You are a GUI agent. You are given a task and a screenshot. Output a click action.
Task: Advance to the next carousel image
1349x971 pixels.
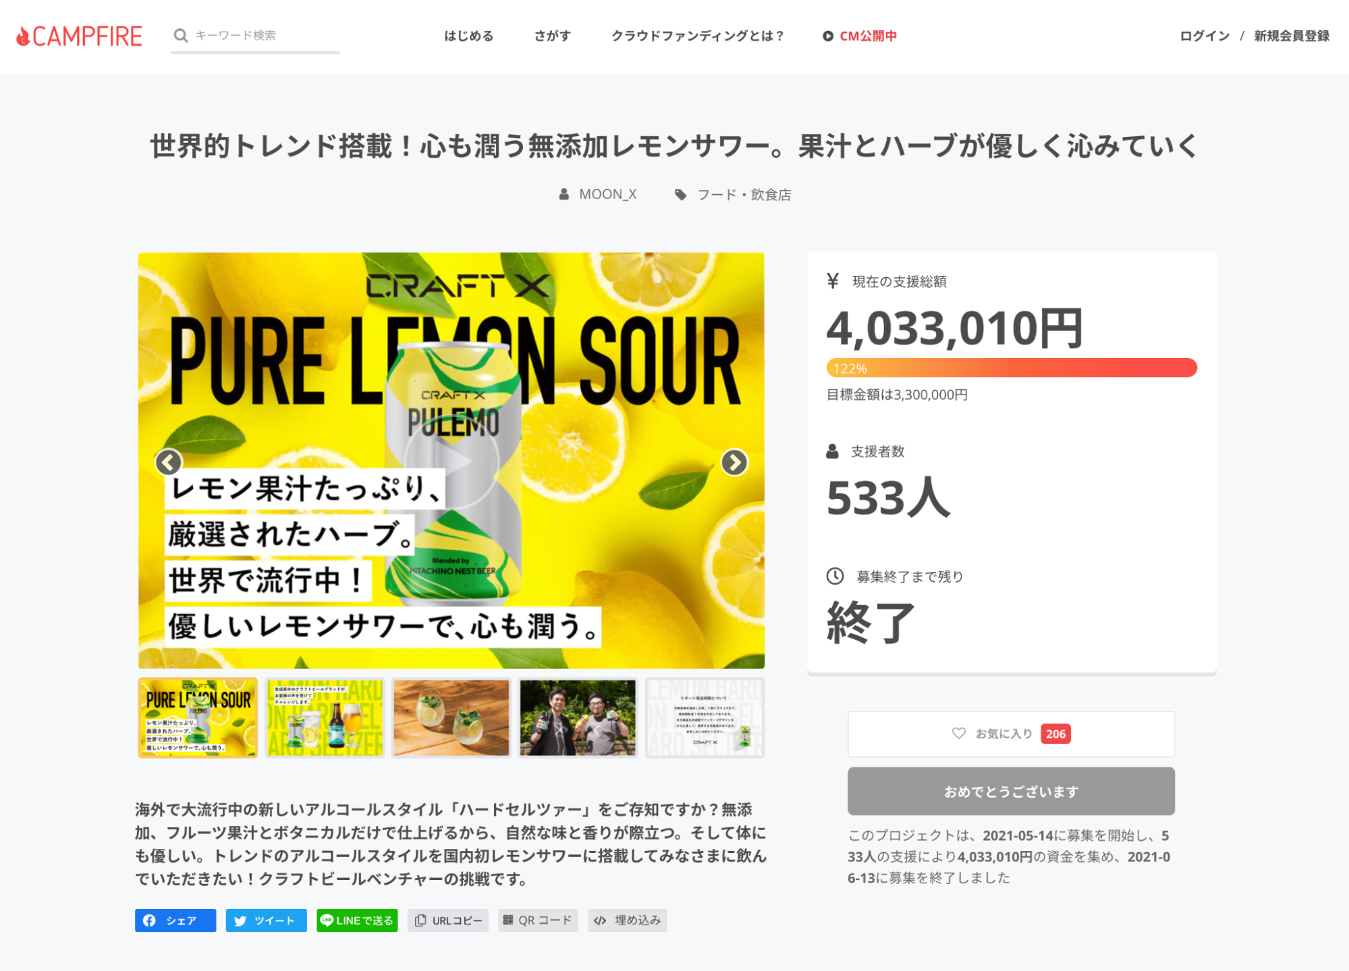tap(734, 462)
